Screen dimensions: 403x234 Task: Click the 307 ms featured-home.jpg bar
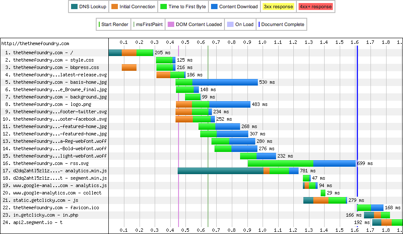point(224,134)
